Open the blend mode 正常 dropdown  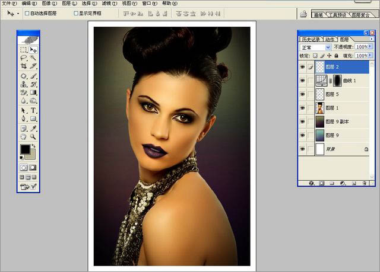328,47
